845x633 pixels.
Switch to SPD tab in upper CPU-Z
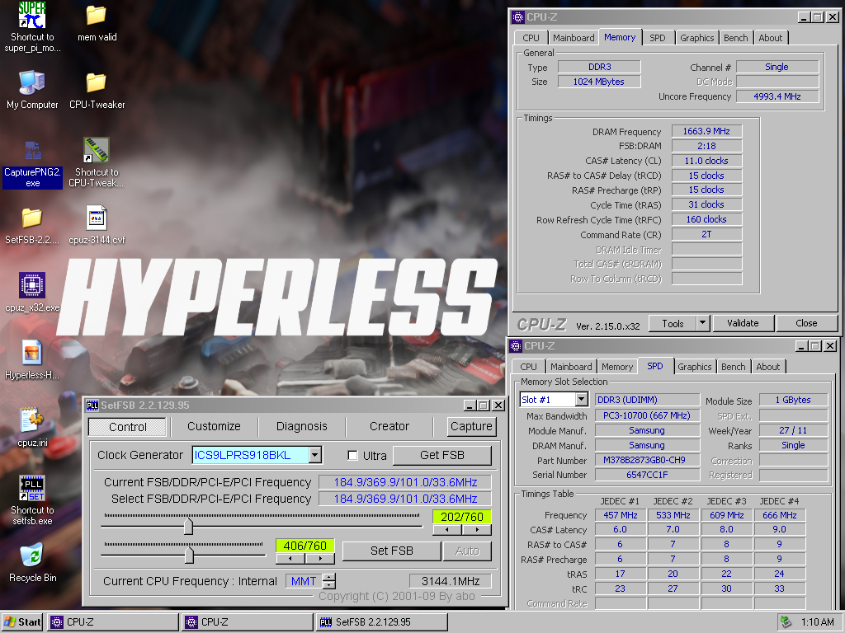point(658,38)
